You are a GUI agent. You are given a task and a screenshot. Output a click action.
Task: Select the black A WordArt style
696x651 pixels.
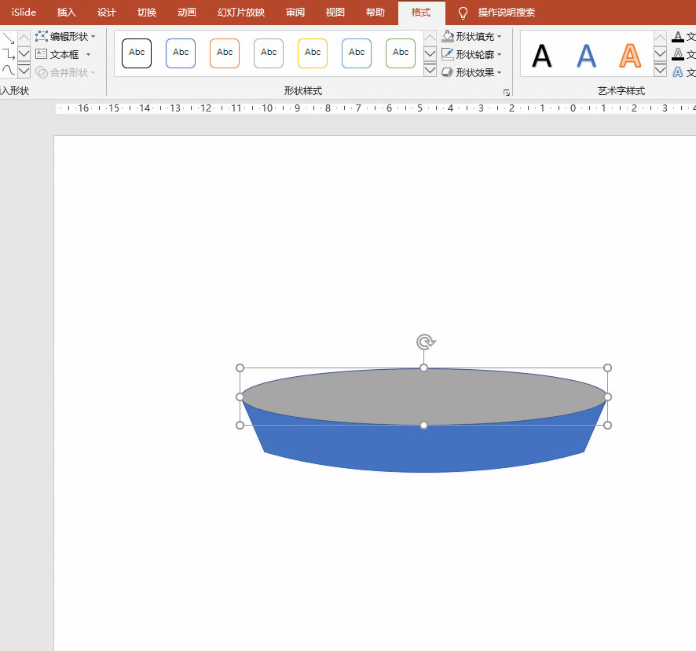542,56
